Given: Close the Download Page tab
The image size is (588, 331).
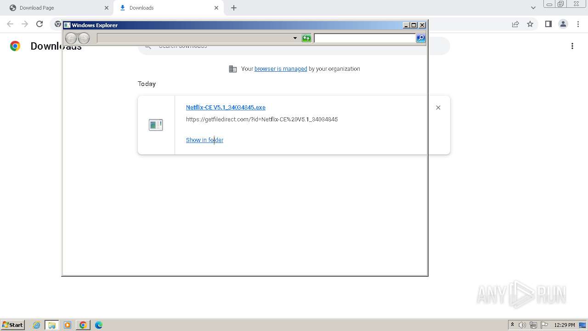Looking at the screenshot, I should [107, 8].
